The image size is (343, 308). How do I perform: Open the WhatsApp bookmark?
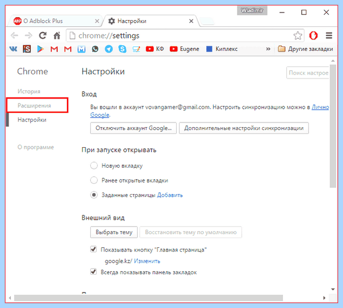click(95, 49)
